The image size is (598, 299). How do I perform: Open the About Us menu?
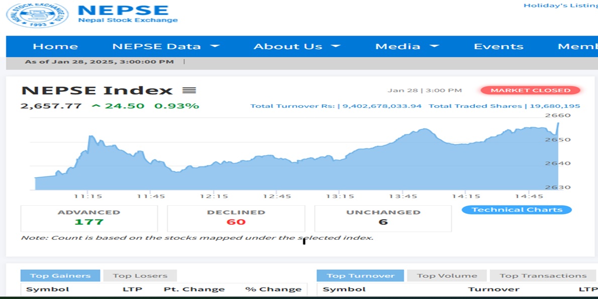[288, 47]
